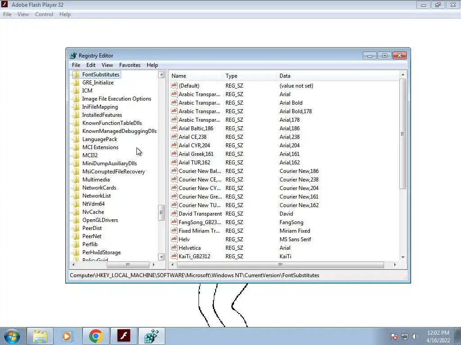The width and height of the screenshot is (461, 345).
Task: Open the Registry Editor File menu
Action: pos(76,65)
